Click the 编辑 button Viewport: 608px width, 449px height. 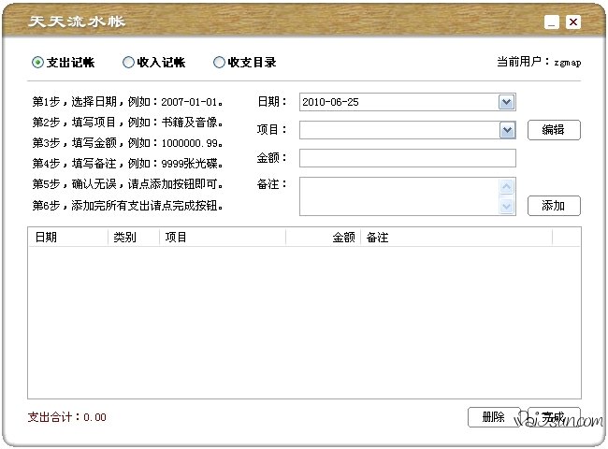click(554, 130)
